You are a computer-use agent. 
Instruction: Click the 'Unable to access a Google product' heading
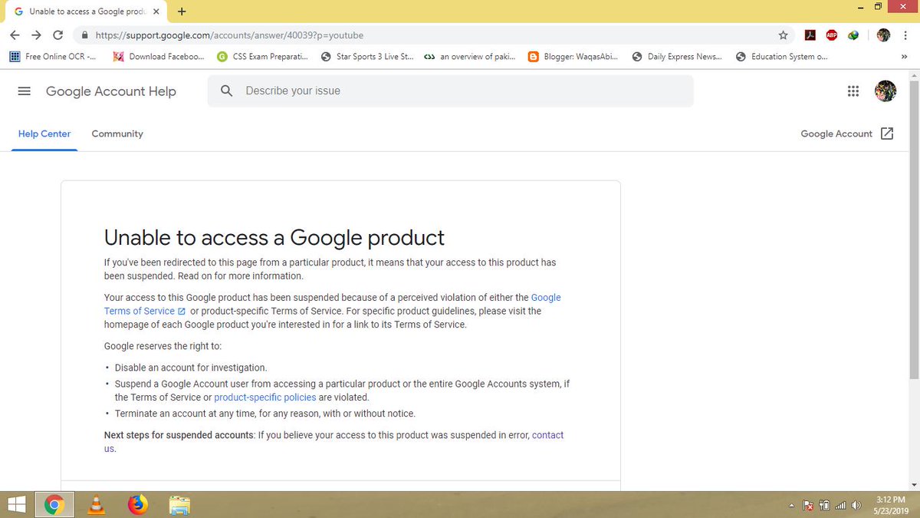coord(274,238)
